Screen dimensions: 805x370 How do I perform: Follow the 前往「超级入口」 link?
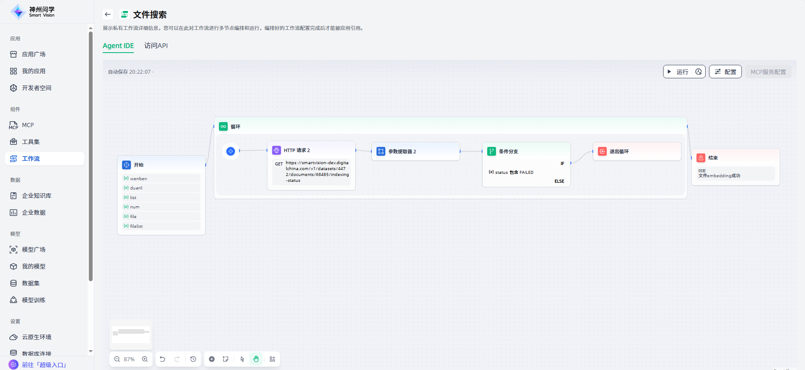click(44, 365)
